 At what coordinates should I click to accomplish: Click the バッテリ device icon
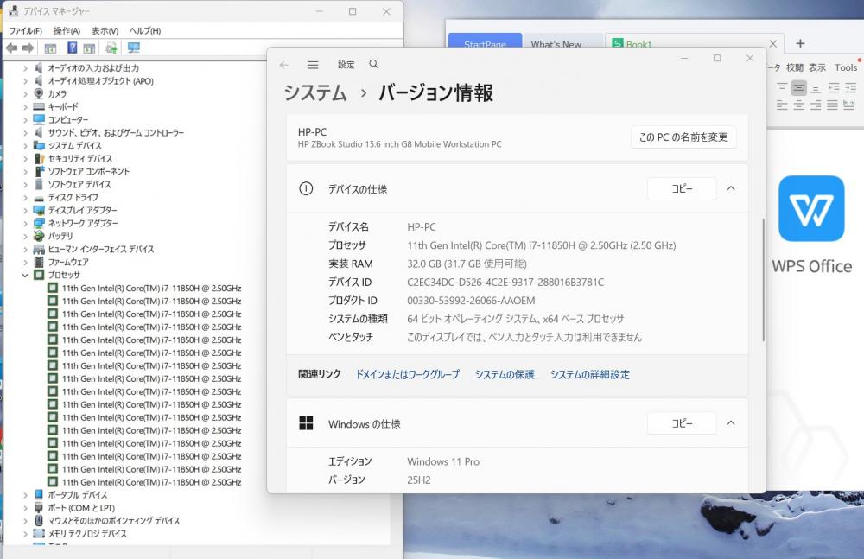[x=39, y=236]
